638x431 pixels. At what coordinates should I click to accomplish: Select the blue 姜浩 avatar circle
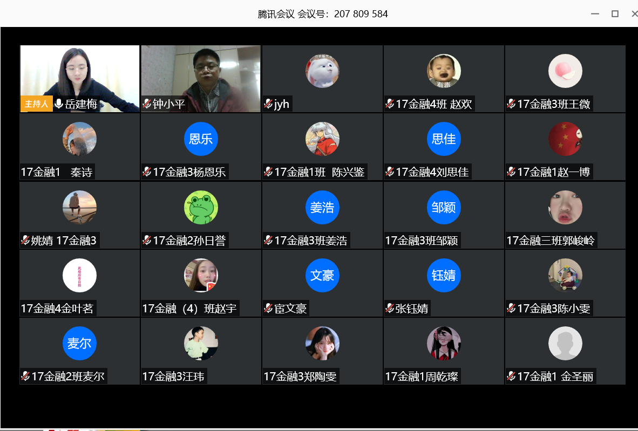click(322, 207)
